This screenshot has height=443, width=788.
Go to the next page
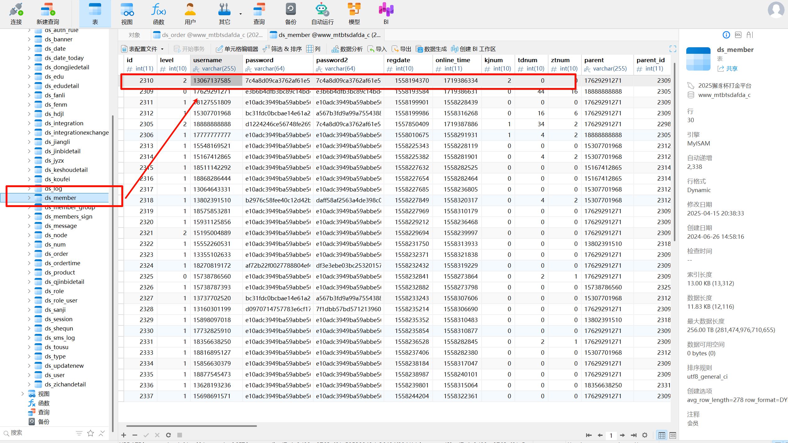[x=622, y=435]
